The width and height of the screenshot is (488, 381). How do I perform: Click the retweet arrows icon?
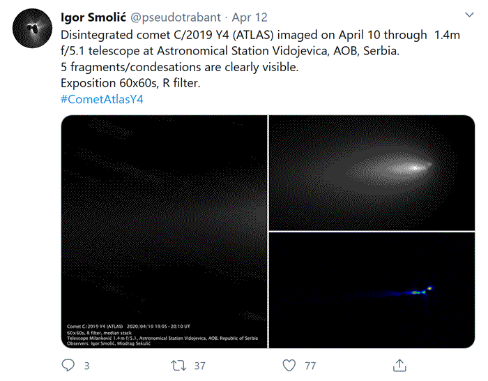(x=178, y=365)
